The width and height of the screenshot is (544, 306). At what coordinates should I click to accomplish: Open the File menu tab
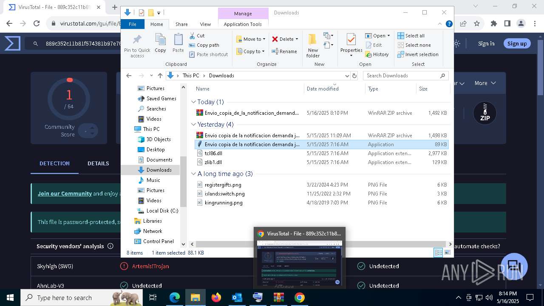click(133, 24)
